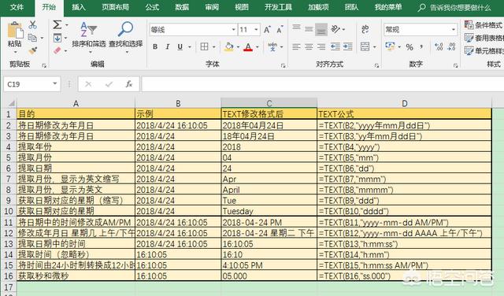Click the Clear eraser icon
This screenshot has width=504, height=296.
(x=57, y=50)
